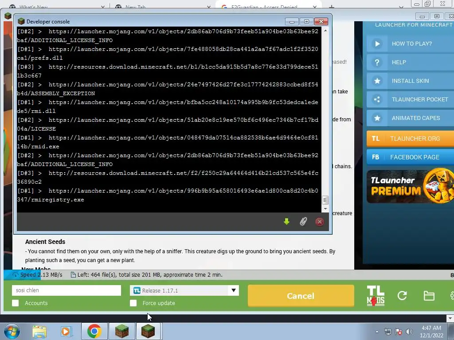Screen dimensions: 454x340
Task: Click the Ancient Seeds heading
Action: pos(45,242)
